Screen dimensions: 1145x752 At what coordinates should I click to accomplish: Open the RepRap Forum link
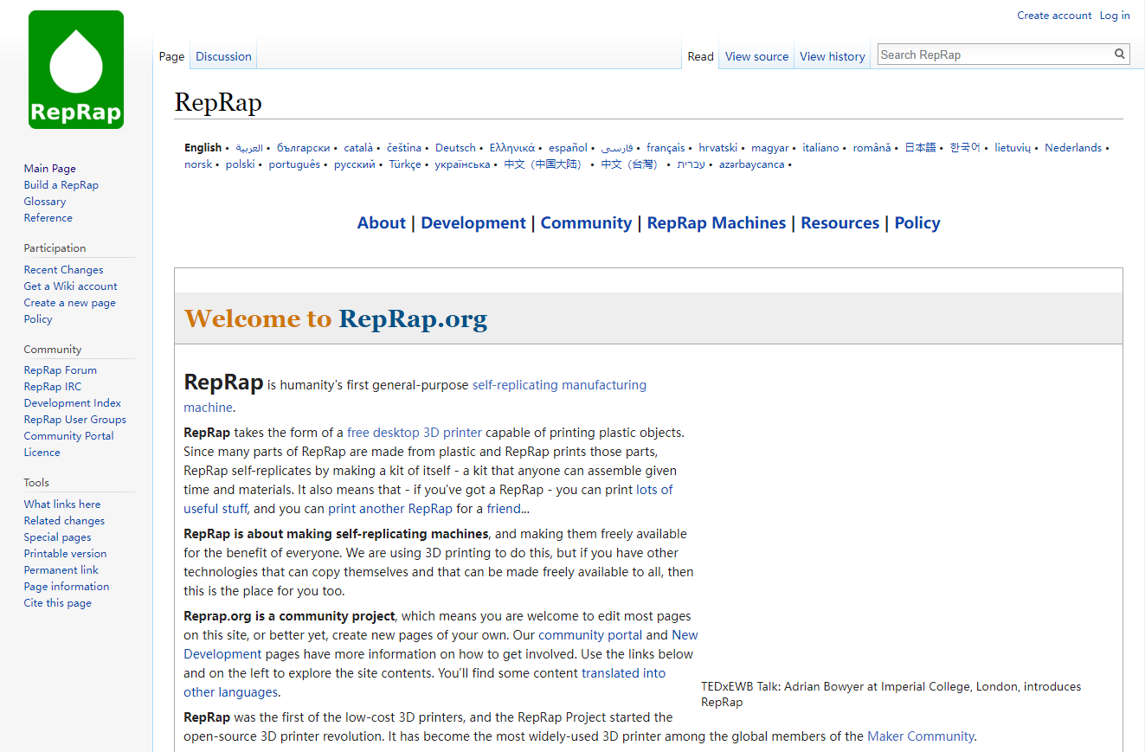[x=60, y=370]
